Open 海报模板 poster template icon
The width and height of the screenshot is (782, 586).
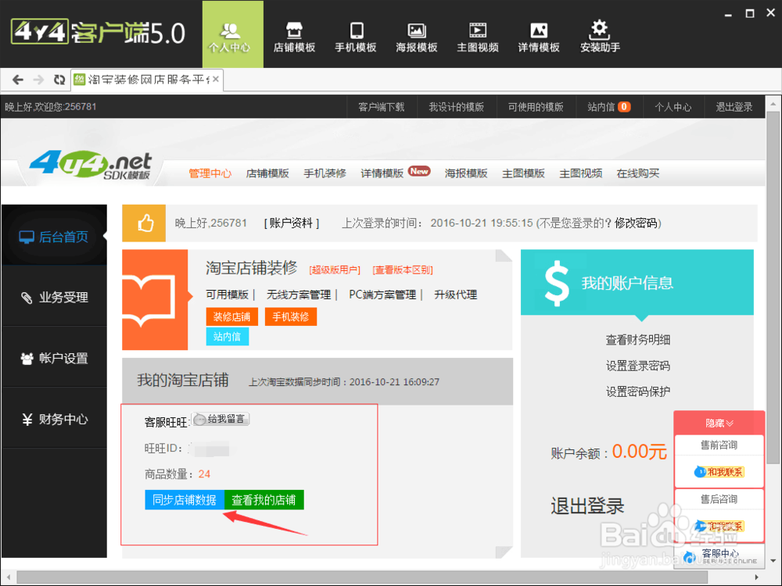417,37
